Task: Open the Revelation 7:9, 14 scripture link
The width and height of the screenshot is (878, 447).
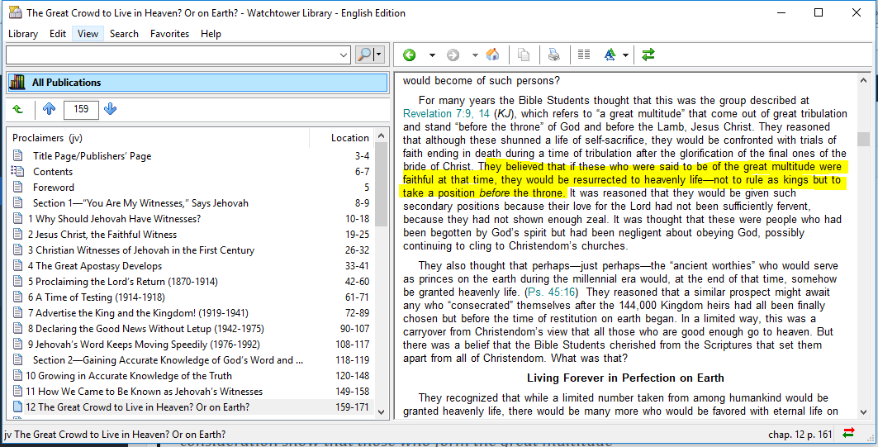Action: [446, 113]
